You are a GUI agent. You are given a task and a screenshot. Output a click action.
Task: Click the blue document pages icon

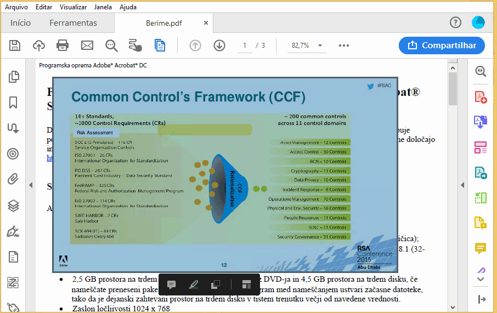(x=160, y=45)
